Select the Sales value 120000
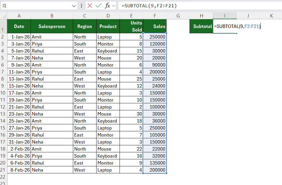 tap(155, 44)
